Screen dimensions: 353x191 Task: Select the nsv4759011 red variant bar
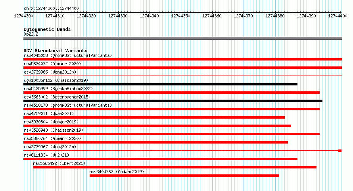pos(154,117)
